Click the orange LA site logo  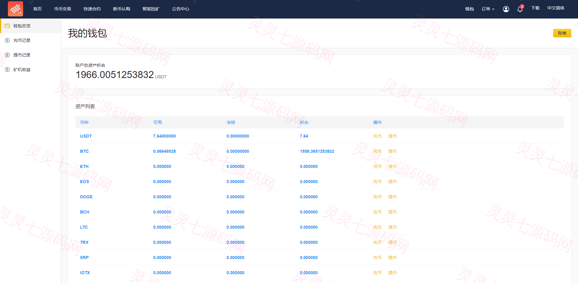[16, 9]
